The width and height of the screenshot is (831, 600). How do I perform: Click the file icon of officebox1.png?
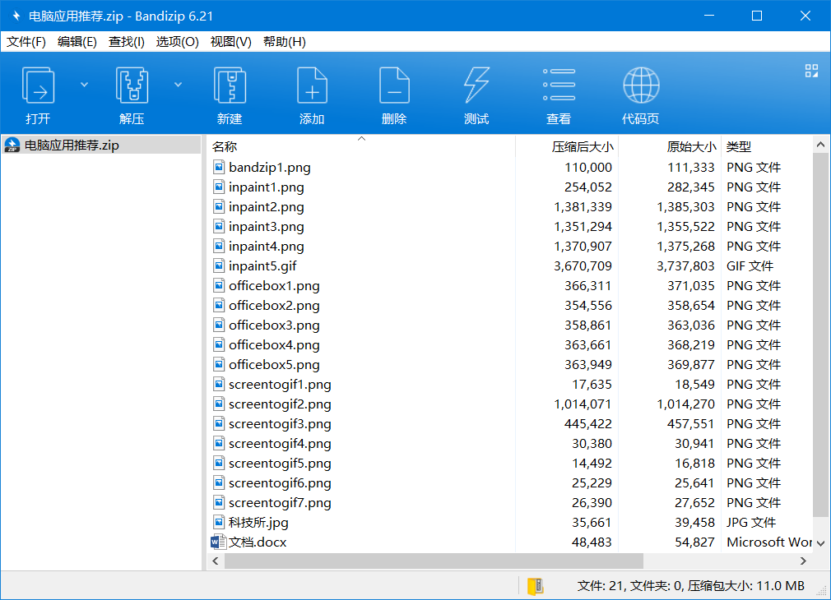pos(219,285)
